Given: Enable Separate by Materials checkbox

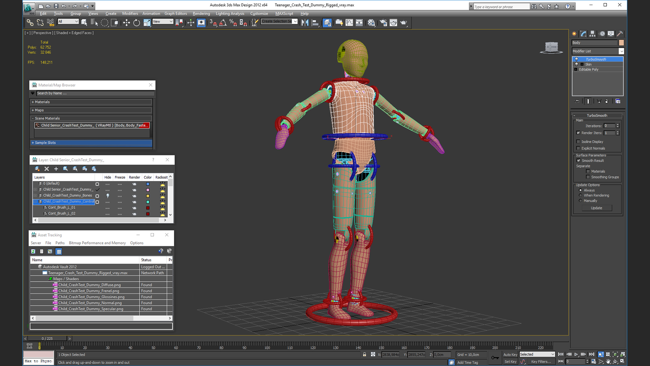Looking at the screenshot, I should [588, 171].
